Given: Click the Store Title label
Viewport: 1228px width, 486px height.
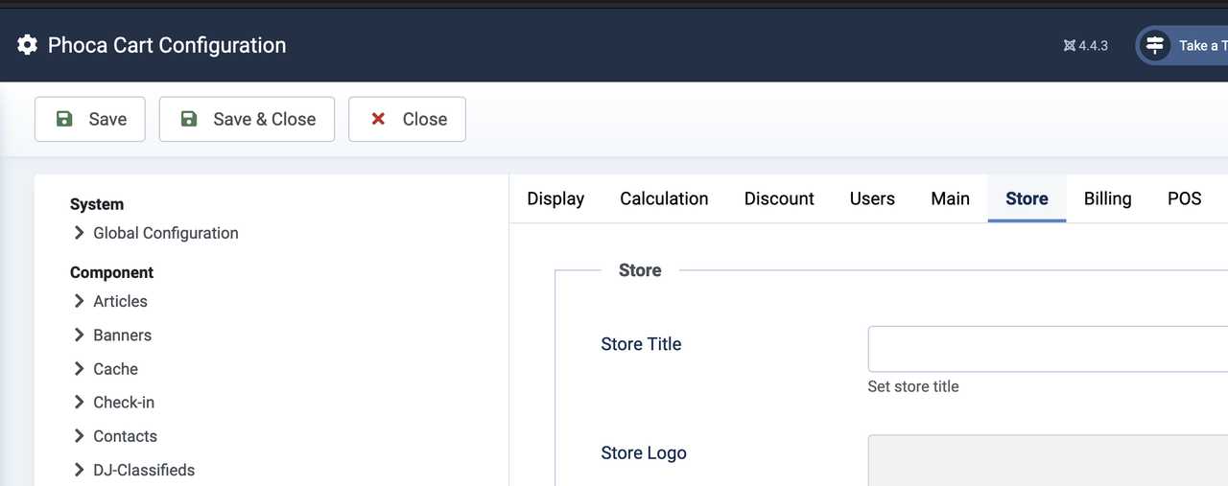Looking at the screenshot, I should (x=641, y=344).
